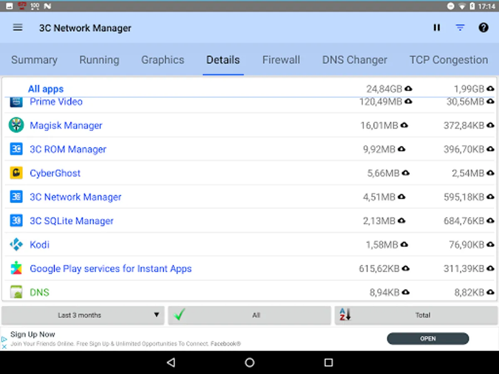The width and height of the screenshot is (499, 374).
Task: Open the filter options icon
Action: pyautogui.click(x=460, y=28)
